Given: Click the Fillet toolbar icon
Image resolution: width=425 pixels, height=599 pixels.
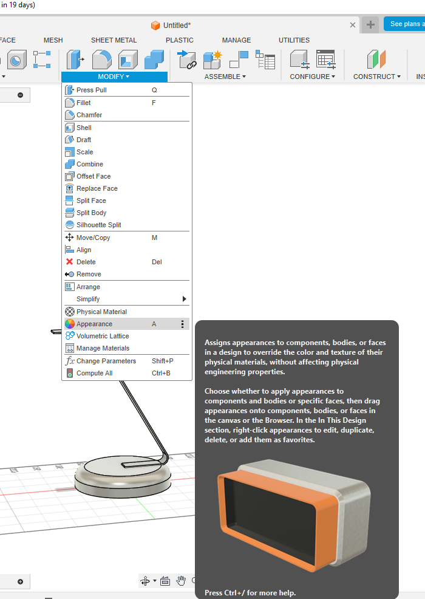Looking at the screenshot, I should pyautogui.click(x=102, y=60).
